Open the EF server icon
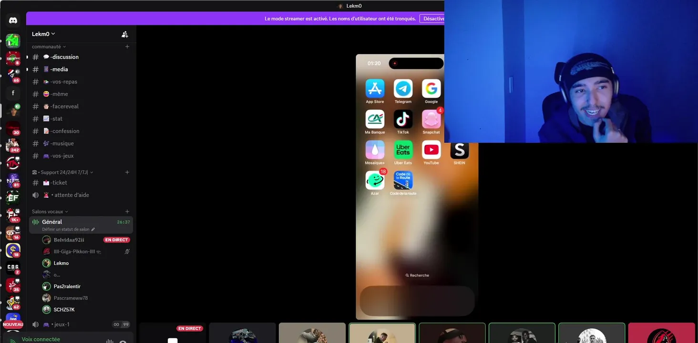The image size is (698, 343). point(13,198)
